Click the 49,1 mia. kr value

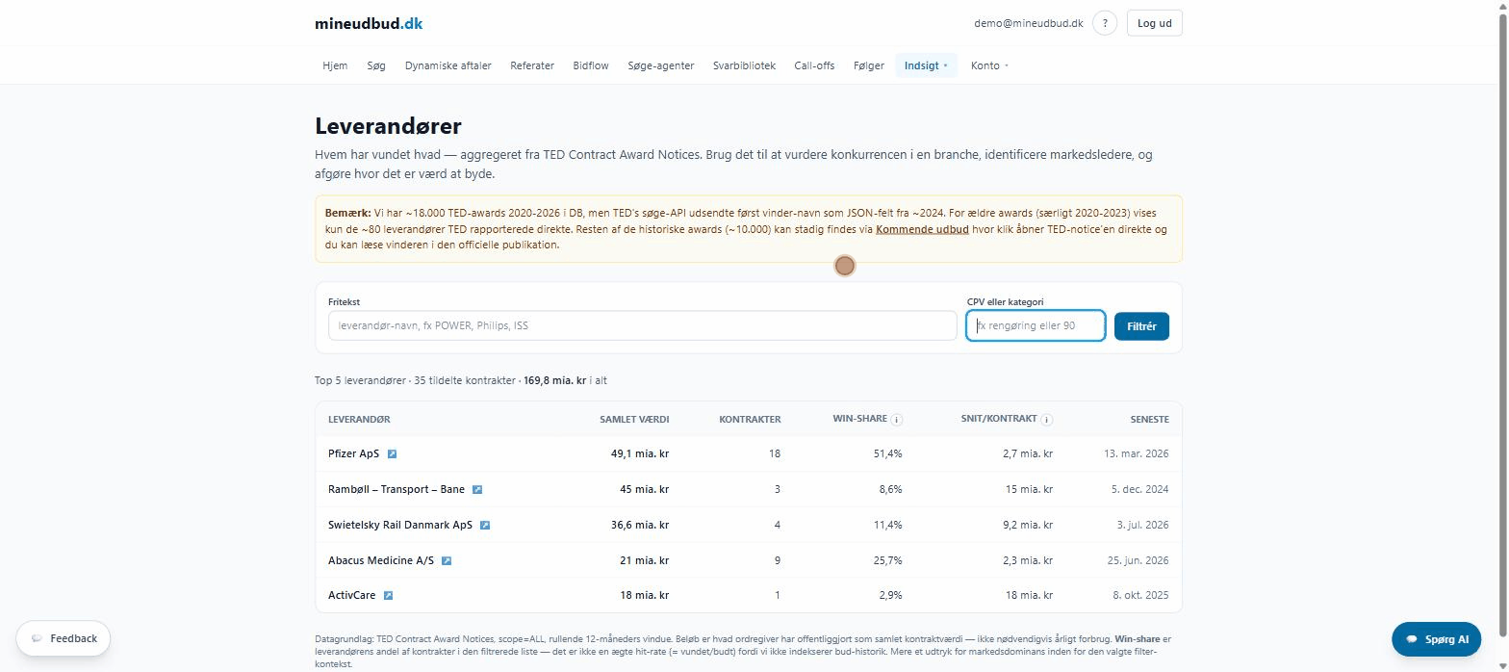(x=640, y=453)
